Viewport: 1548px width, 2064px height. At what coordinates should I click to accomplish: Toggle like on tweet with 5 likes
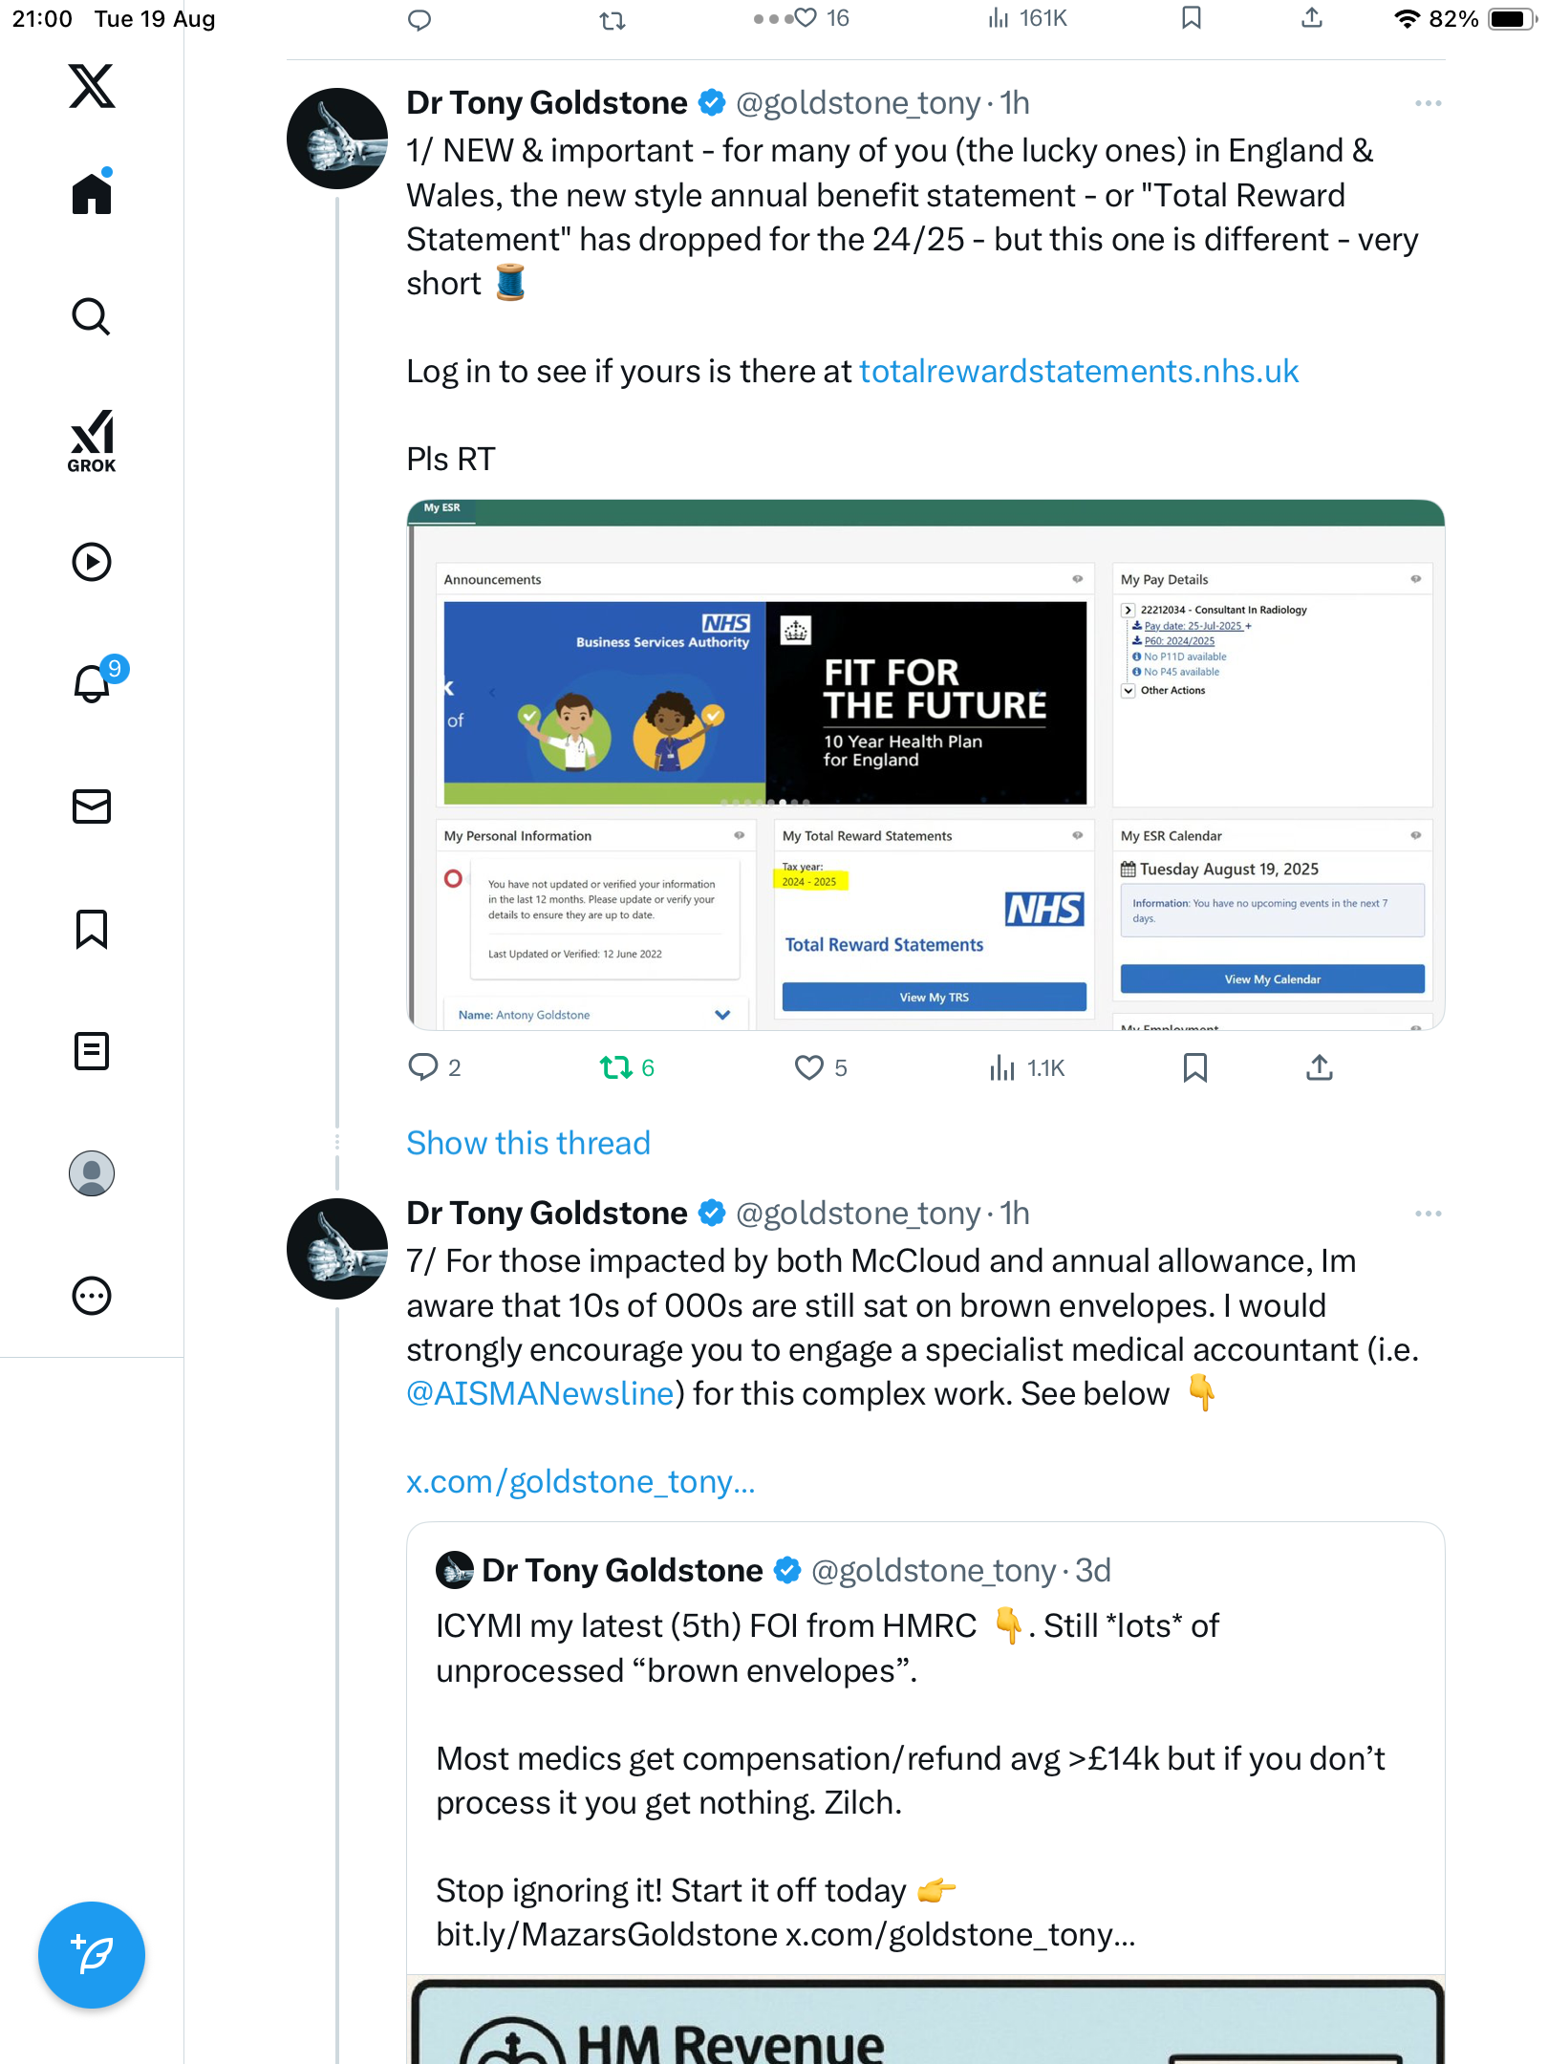[x=809, y=1067]
